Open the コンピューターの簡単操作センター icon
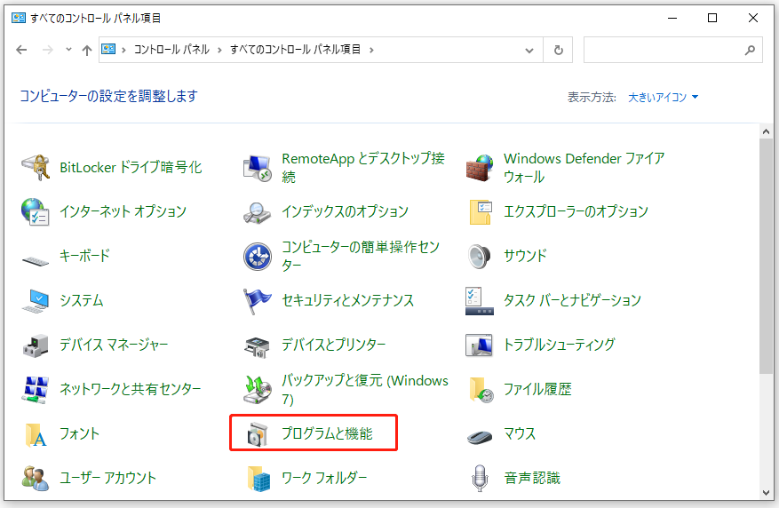Image resolution: width=779 pixels, height=508 pixels. [x=258, y=257]
